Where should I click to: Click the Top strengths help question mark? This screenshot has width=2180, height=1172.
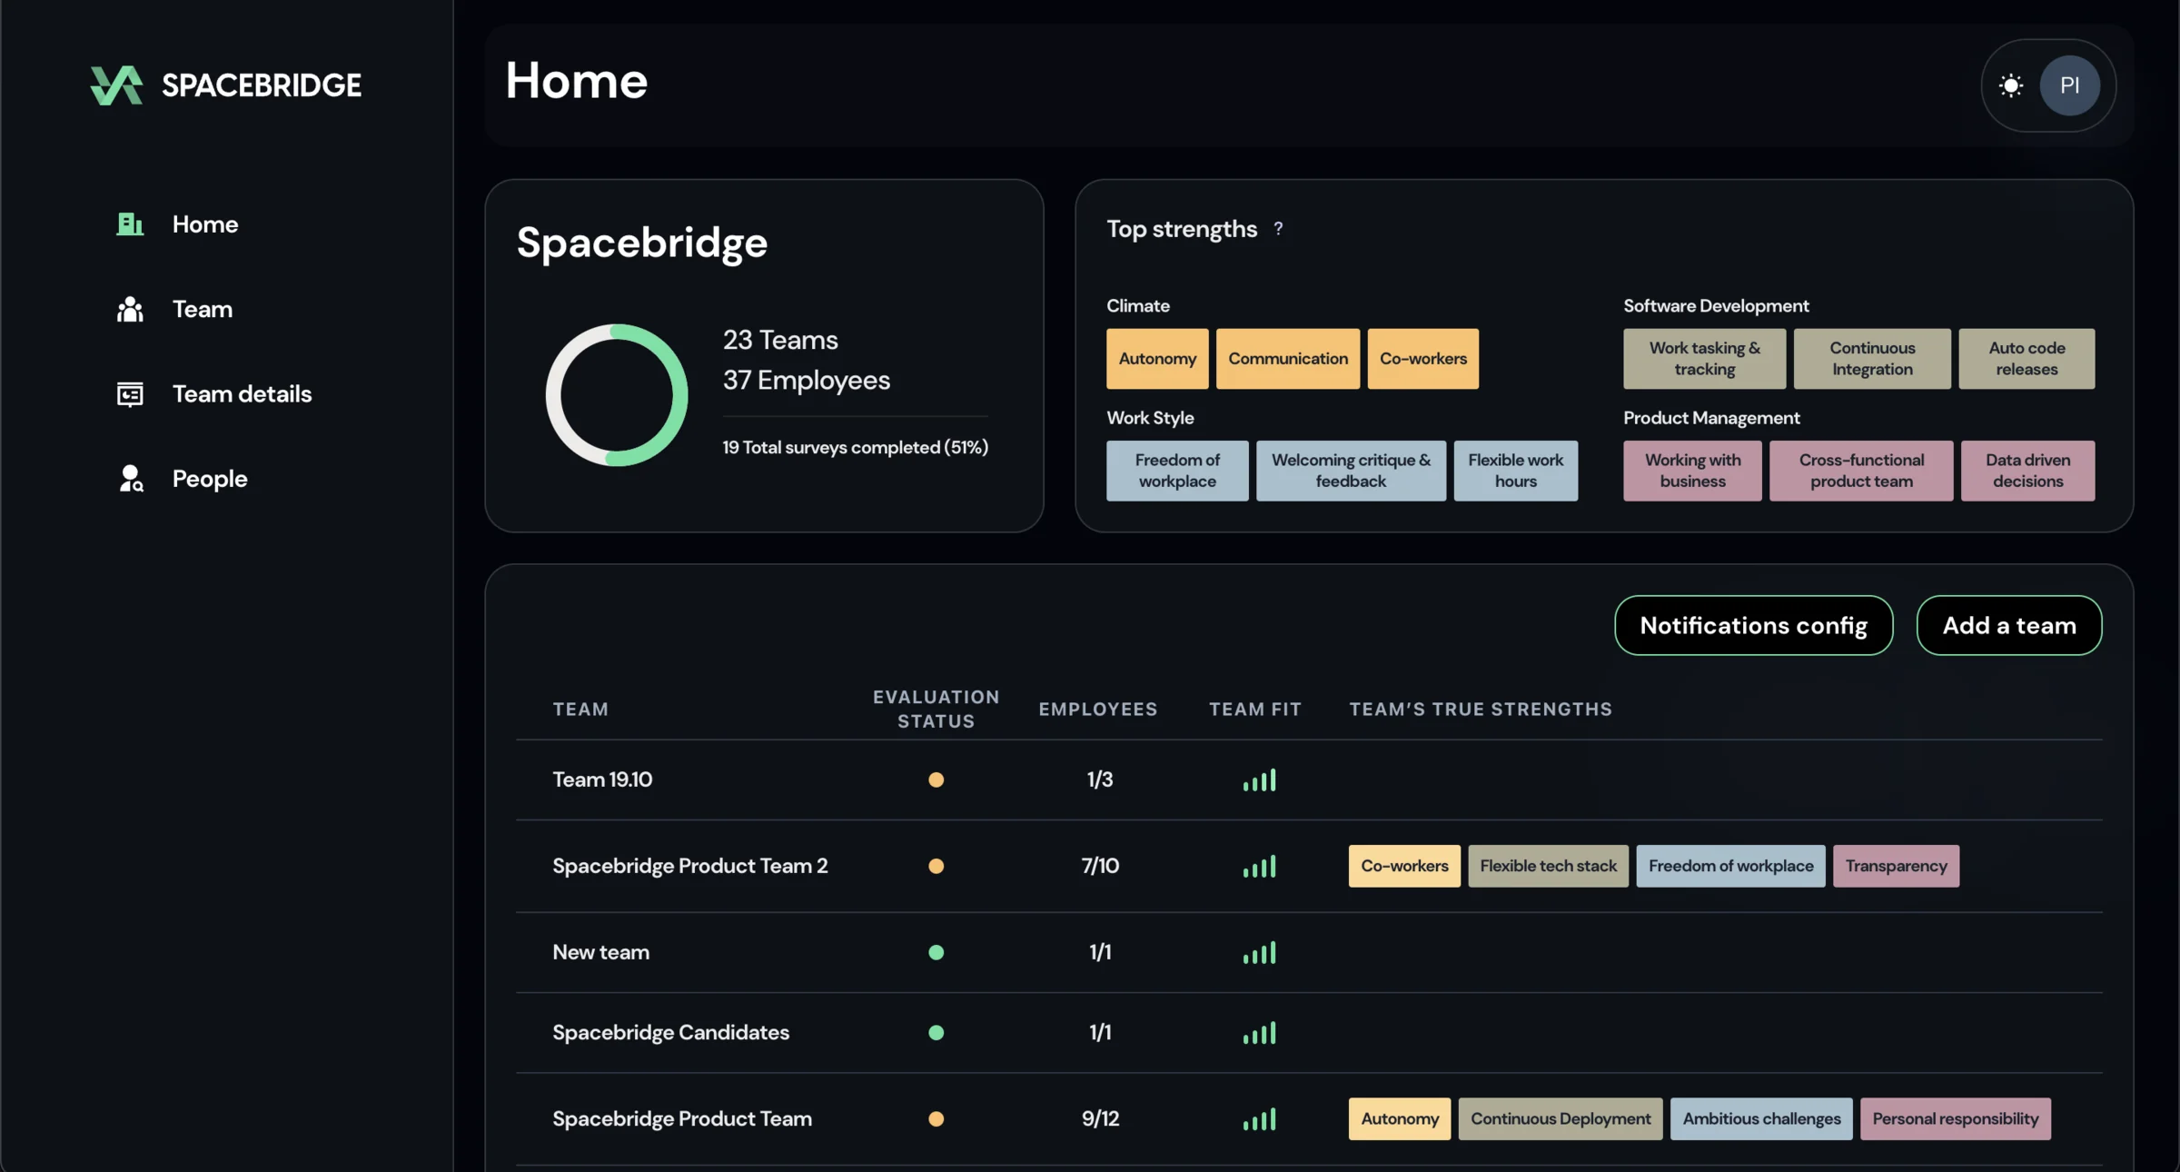(1278, 229)
